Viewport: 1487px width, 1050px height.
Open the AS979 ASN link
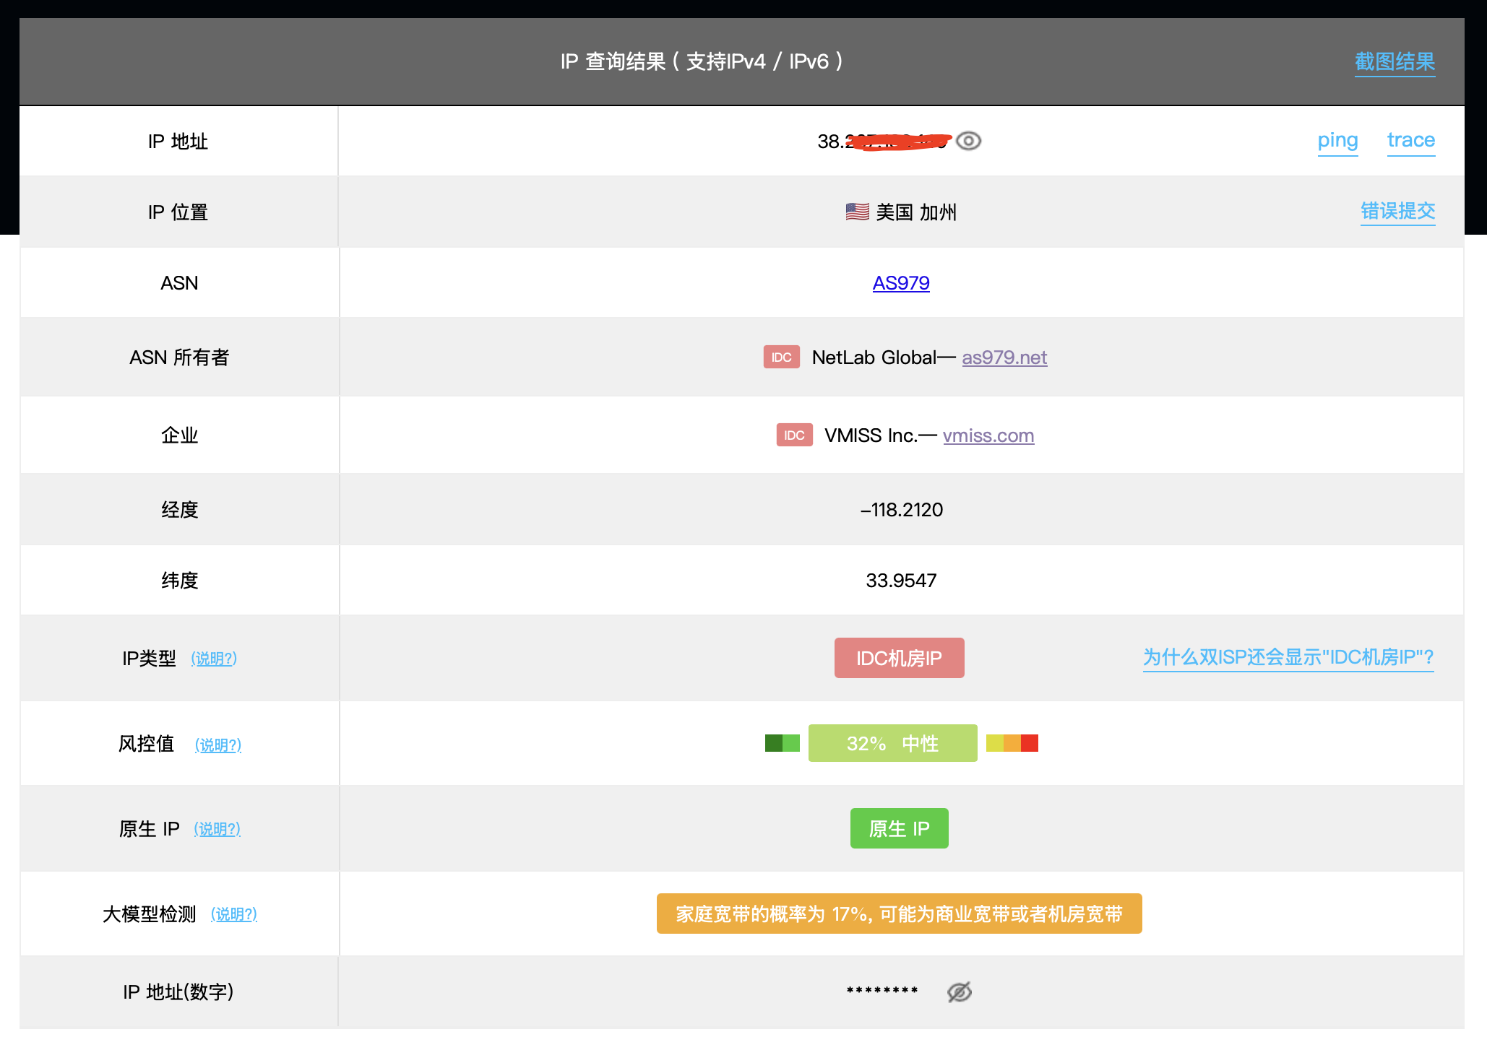[901, 283]
